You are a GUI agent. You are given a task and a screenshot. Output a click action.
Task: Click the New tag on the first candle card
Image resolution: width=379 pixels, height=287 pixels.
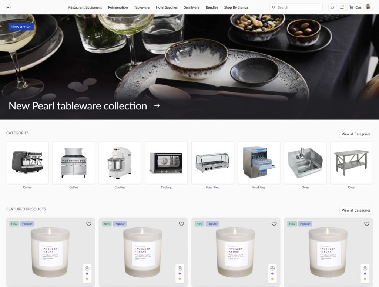click(14, 224)
